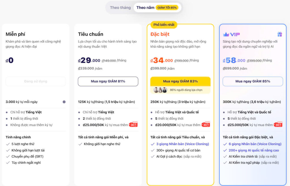
Task: Click 30% discount tag in Tiêu chuẩn plan
Action: (x=133, y=124)
